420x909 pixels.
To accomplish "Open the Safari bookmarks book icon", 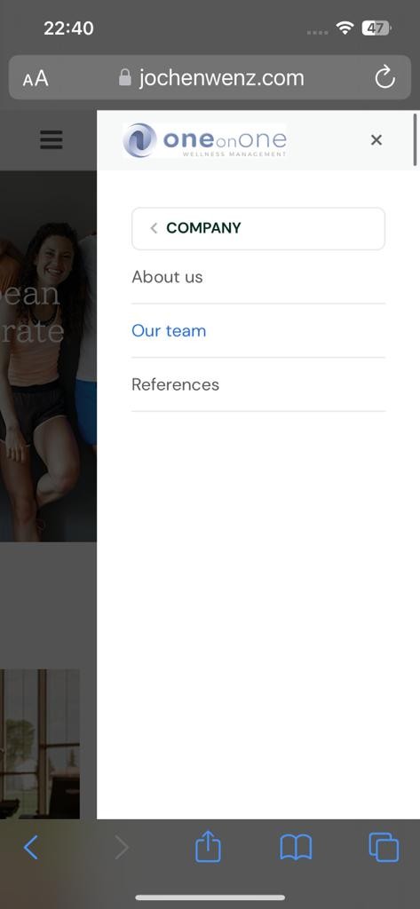I will click(x=296, y=848).
